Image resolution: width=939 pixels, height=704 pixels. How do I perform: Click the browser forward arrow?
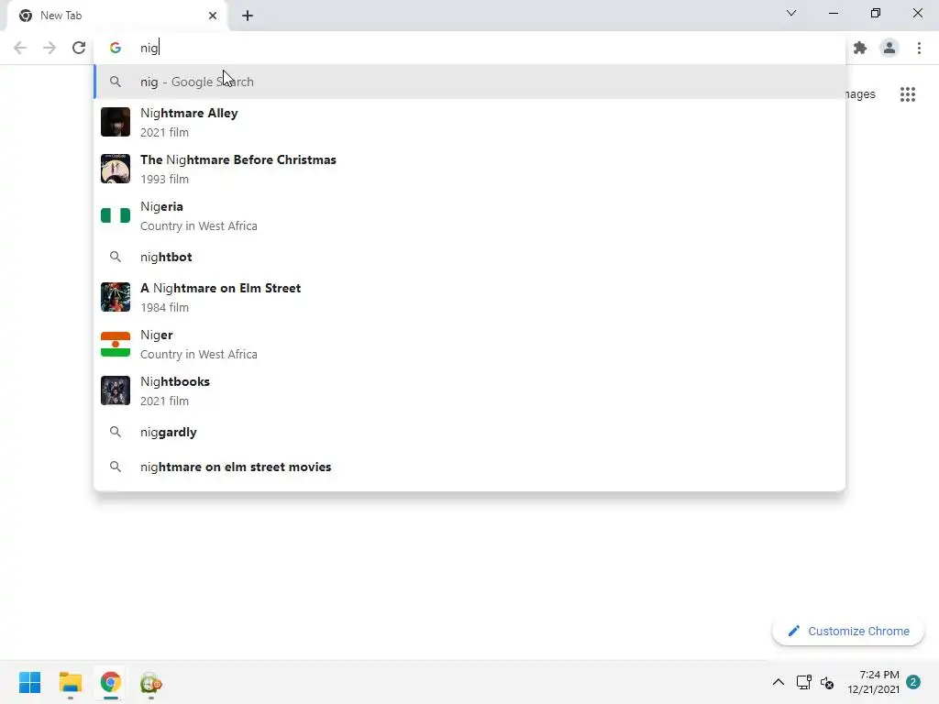point(50,48)
